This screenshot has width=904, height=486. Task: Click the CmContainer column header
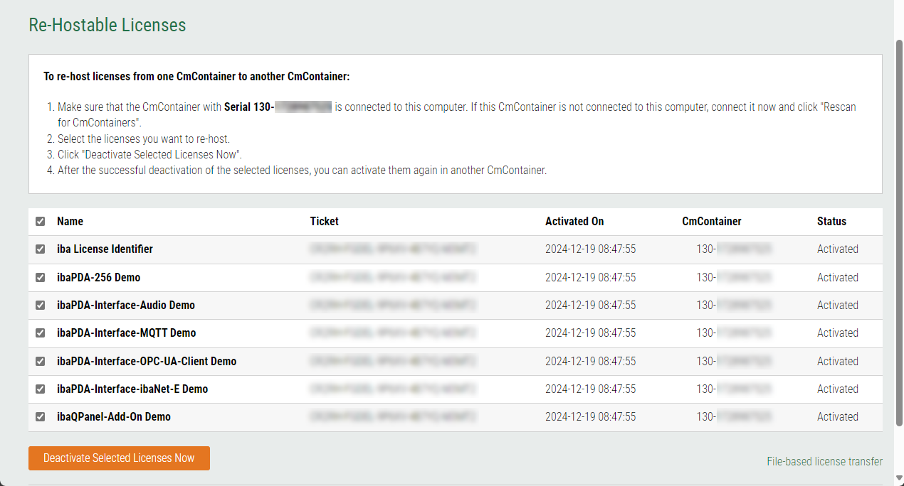tap(712, 222)
